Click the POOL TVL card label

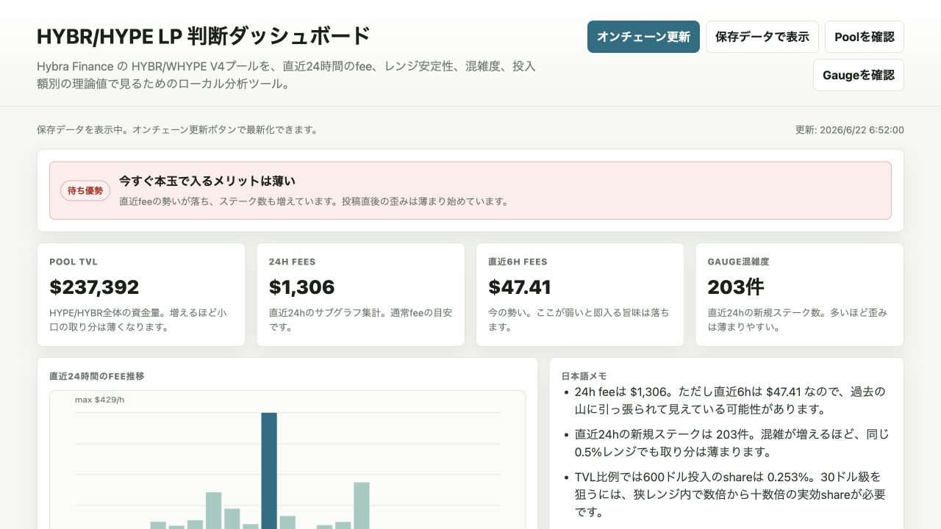click(74, 262)
